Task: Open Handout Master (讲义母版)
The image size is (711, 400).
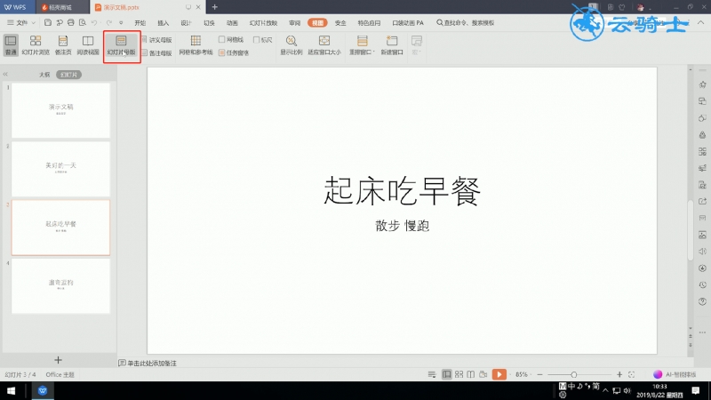Action: [157, 40]
